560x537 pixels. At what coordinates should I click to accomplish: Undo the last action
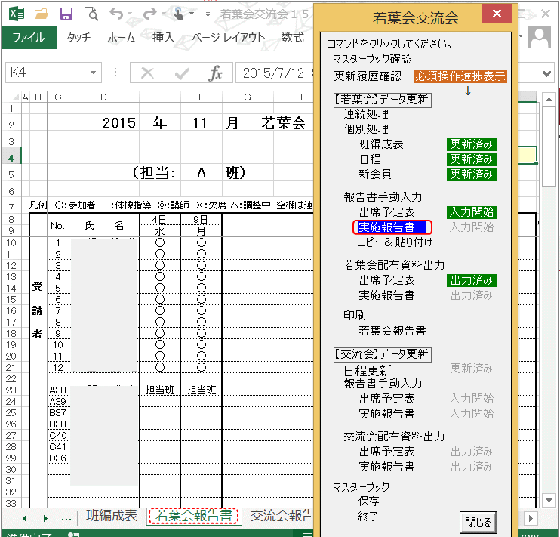pyautogui.click(x=116, y=14)
